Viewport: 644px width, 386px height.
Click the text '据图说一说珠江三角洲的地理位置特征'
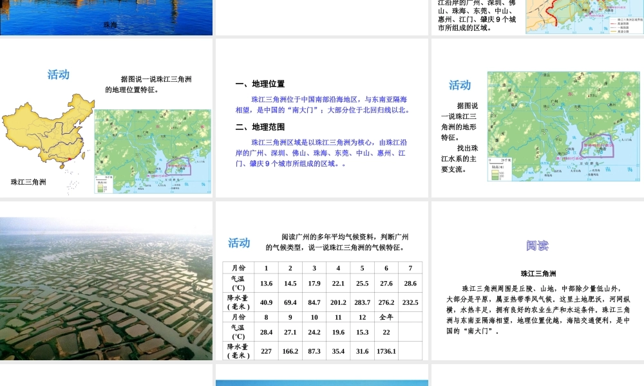[x=148, y=84]
